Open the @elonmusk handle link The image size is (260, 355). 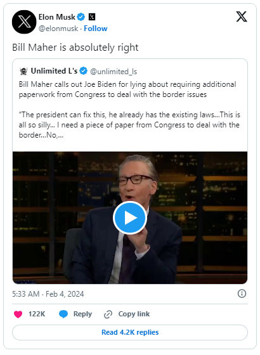[58, 29]
